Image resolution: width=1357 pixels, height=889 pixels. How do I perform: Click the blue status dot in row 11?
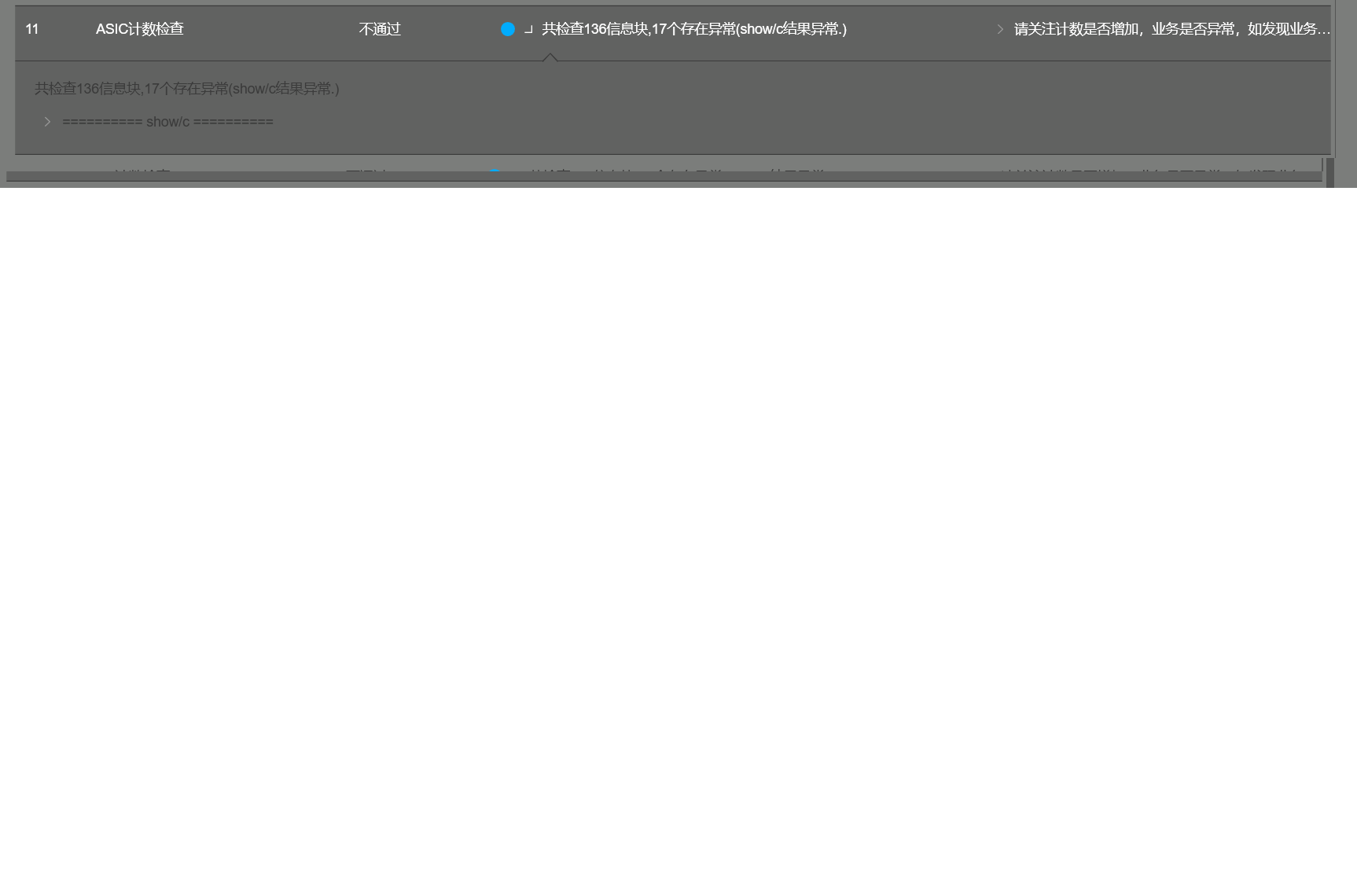coord(508,29)
